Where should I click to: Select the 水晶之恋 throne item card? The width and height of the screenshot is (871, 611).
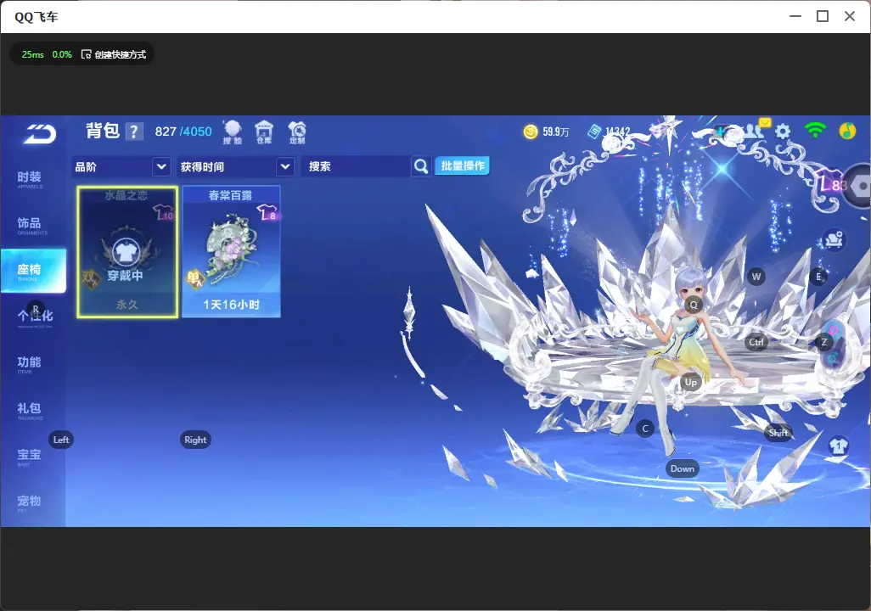pos(127,252)
